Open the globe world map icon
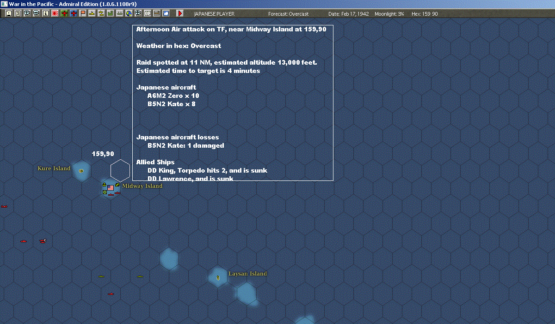This screenshot has width=555, height=324. point(129,13)
